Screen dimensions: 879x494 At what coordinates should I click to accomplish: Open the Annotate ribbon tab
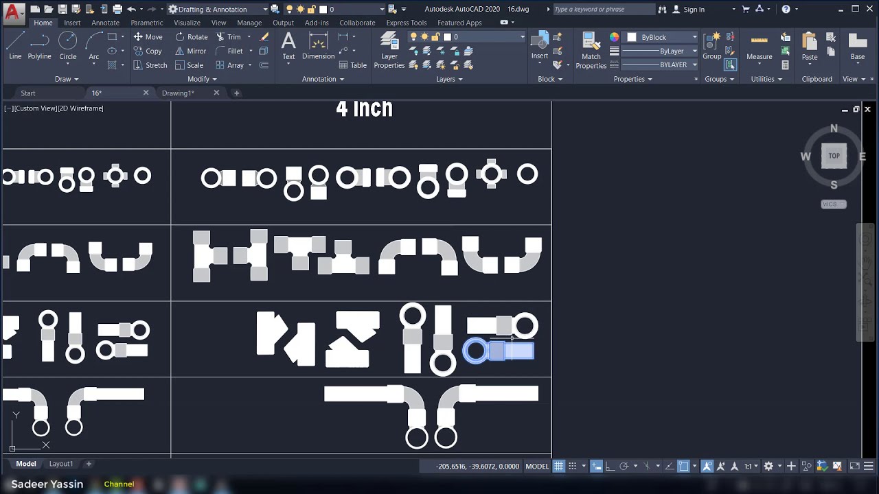pos(105,23)
